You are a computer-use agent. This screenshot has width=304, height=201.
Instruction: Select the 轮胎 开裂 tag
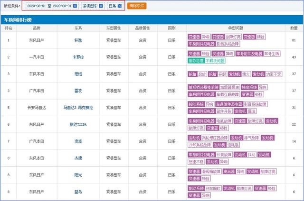pos(218,74)
